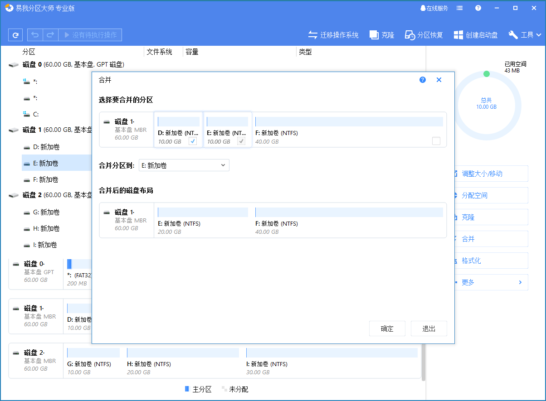Image resolution: width=546 pixels, height=401 pixels.
Task: Click the pending operations play button
Action: [90, 35]
